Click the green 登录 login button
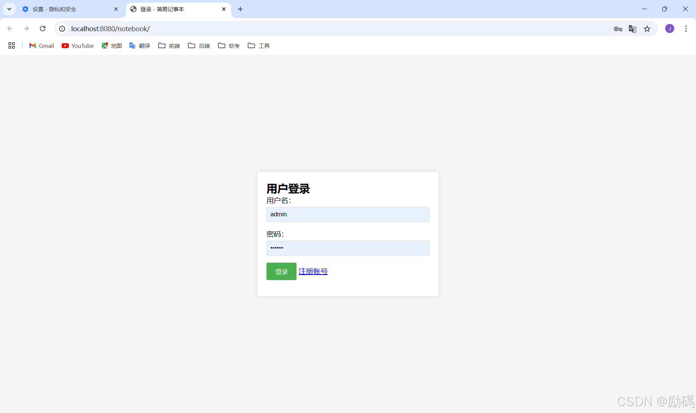This screenshot has height=413, width=696. 281,271
